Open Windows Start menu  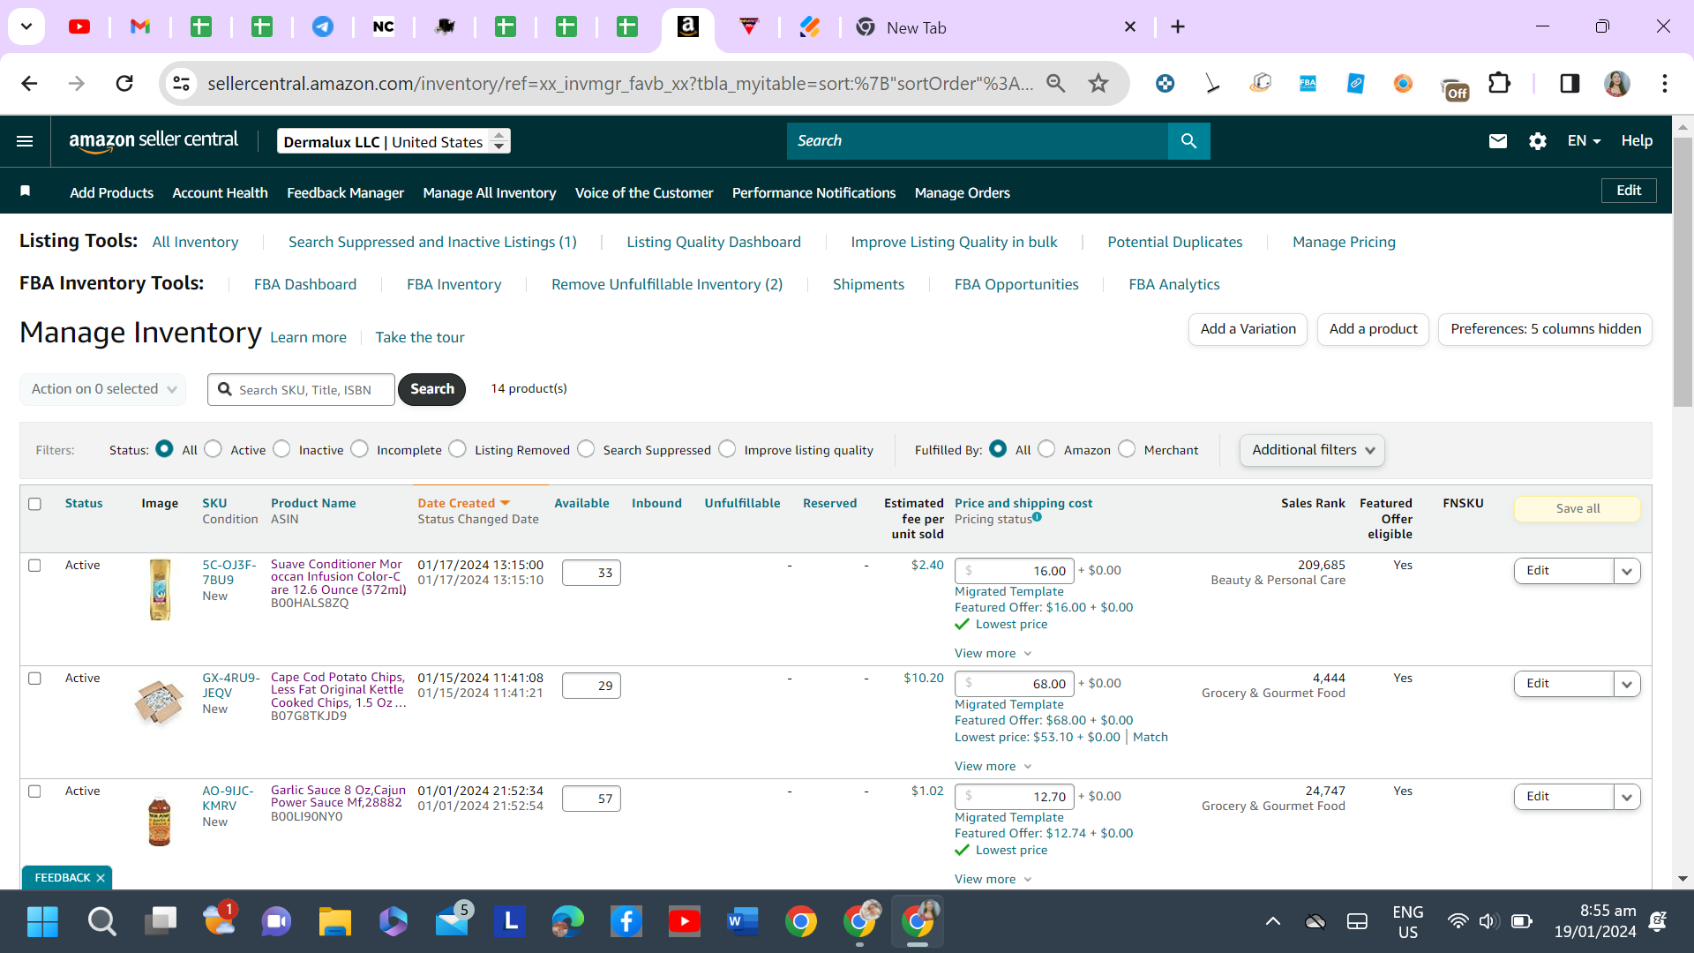click(x=42, y=922)
